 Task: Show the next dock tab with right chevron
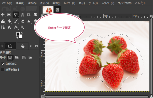[x=31, y=46]
